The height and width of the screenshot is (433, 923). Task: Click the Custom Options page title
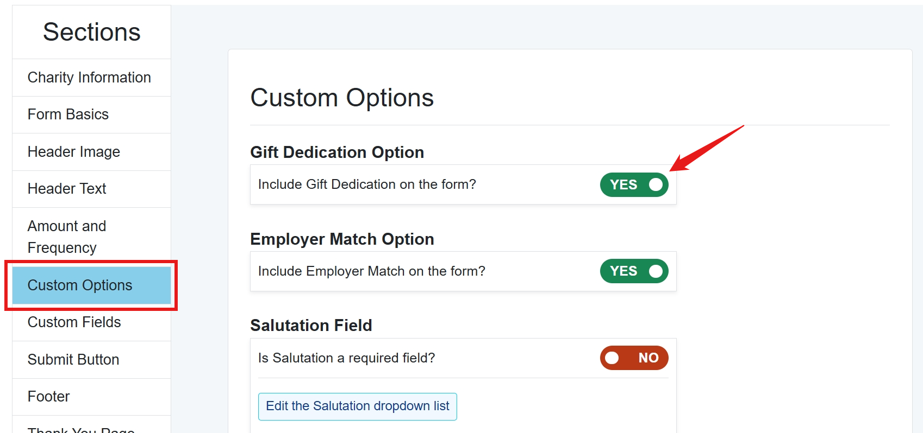click(341, 98)
